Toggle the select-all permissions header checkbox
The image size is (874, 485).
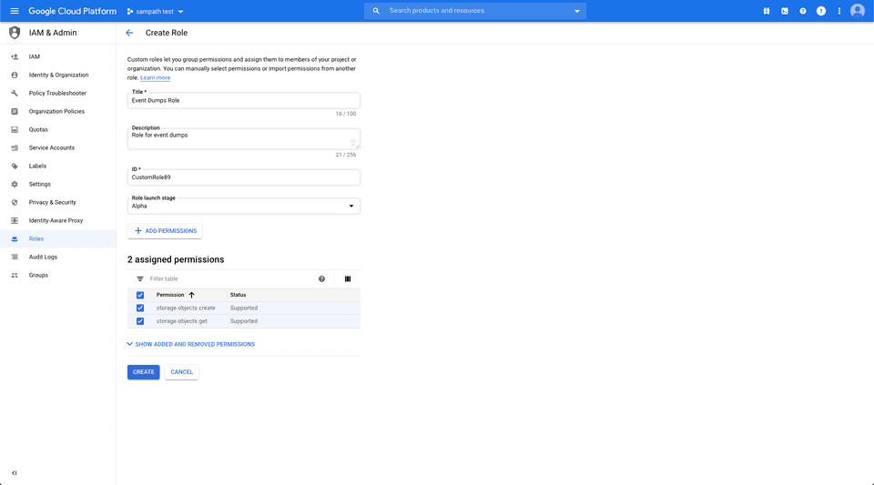pyautogui.click(x=140, y=295)
